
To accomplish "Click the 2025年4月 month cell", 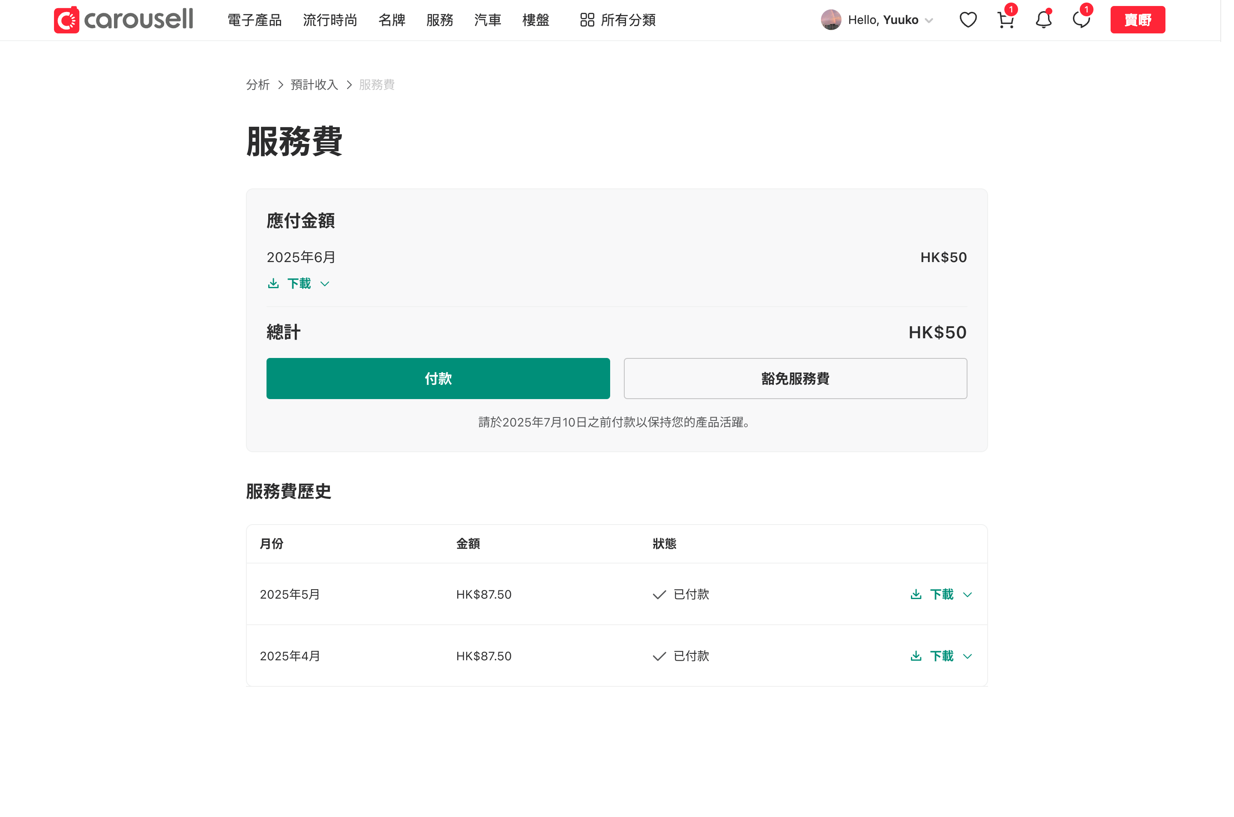I will [290, 656].
